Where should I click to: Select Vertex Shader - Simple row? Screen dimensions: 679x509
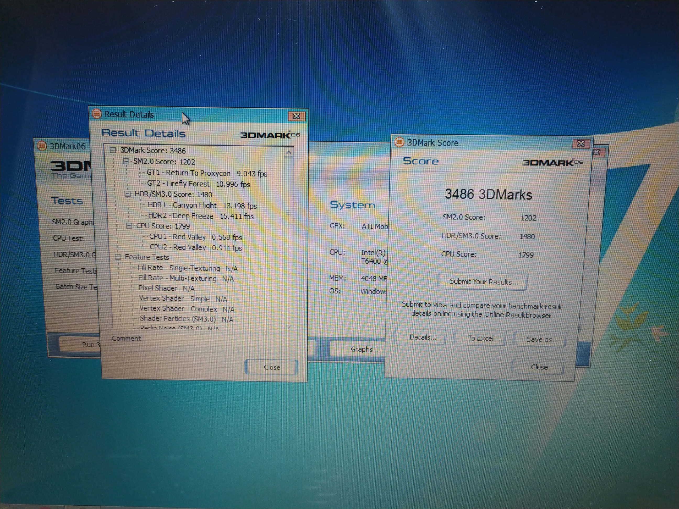[183, 298]
